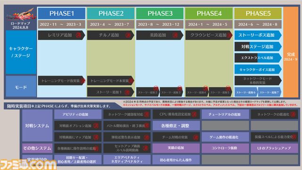Click the CPU難易度設定追加 cell

click(176, 114)
